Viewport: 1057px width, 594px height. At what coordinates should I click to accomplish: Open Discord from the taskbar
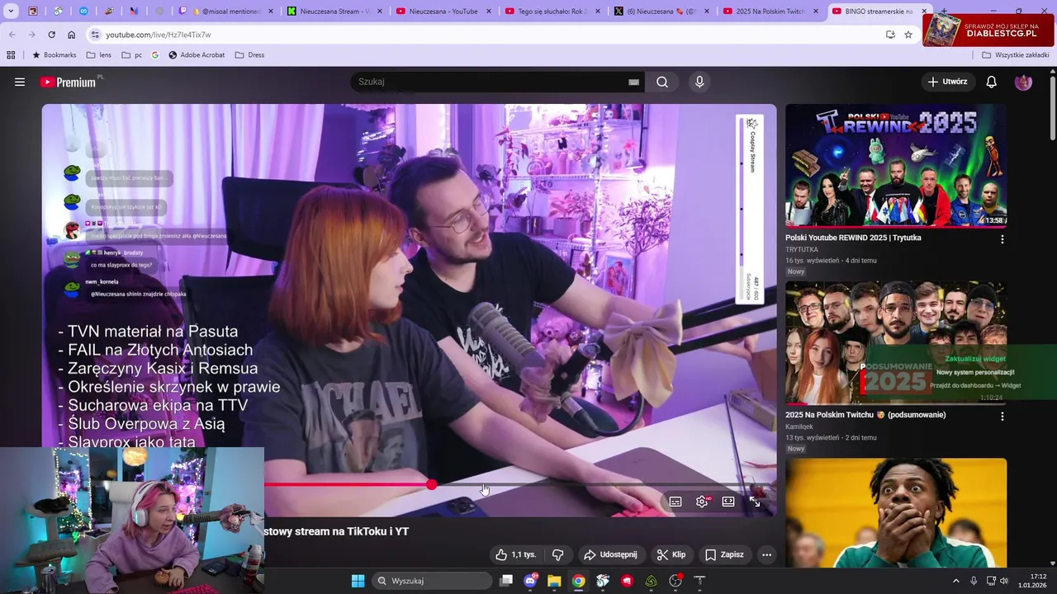(x=530, y=581)
